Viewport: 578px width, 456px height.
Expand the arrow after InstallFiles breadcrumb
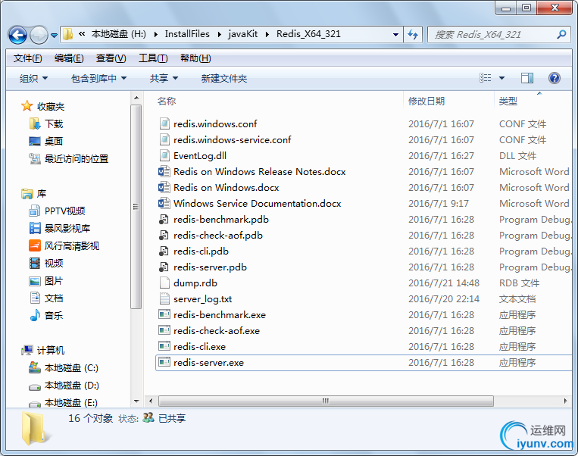coord(220,35)
